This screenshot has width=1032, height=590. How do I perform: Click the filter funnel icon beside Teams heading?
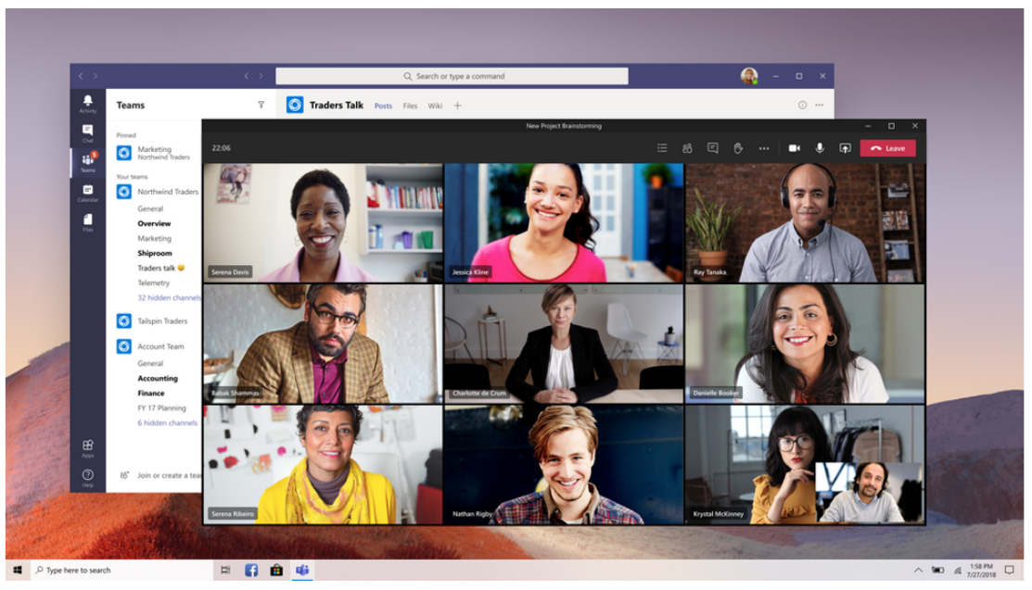(x=261, y=105)
